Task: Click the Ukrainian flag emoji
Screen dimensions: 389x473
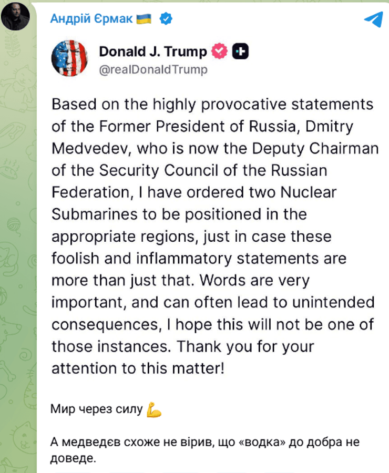Action: pos(144,19)
